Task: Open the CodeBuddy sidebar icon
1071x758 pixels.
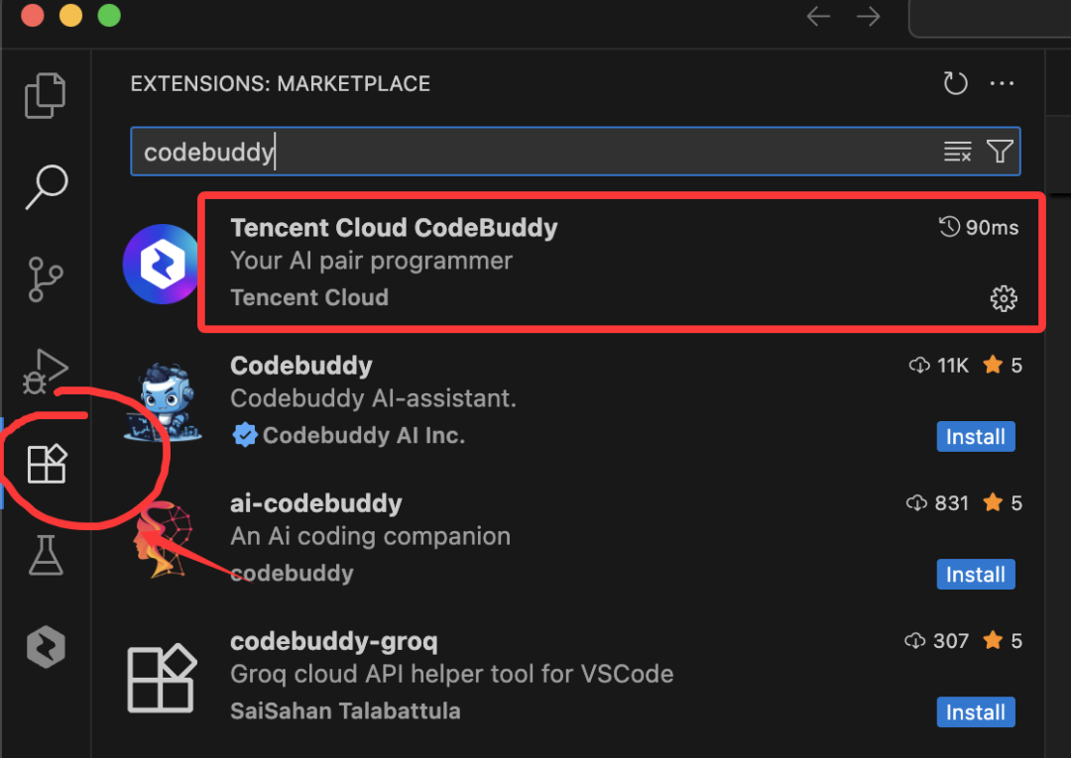Action: pyautogui.click(x=46, y=647)
